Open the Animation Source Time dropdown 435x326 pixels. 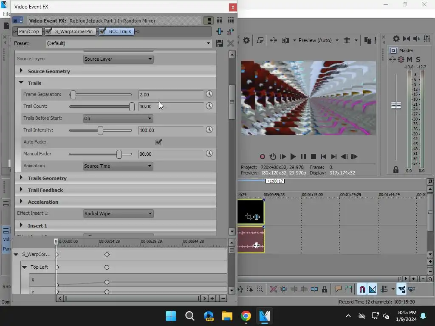pos(118,166)
